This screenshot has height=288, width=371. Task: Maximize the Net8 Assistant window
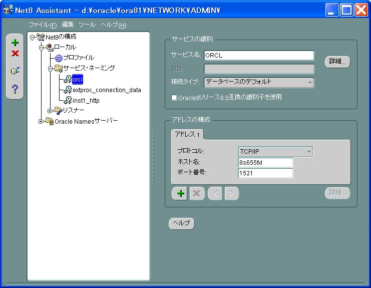[x=346, y=10]
